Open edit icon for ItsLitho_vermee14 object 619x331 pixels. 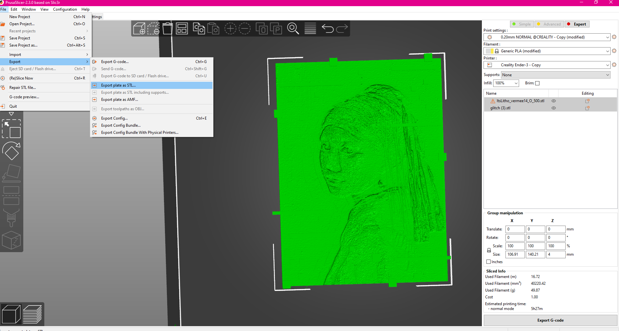(587, 101)
